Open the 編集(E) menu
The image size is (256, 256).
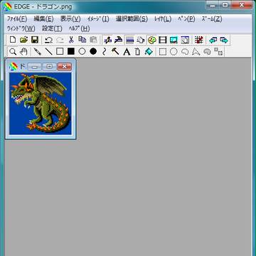[x=43, y=19]
